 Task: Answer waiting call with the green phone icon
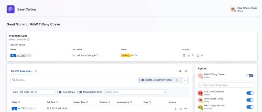tap(189, 56)
